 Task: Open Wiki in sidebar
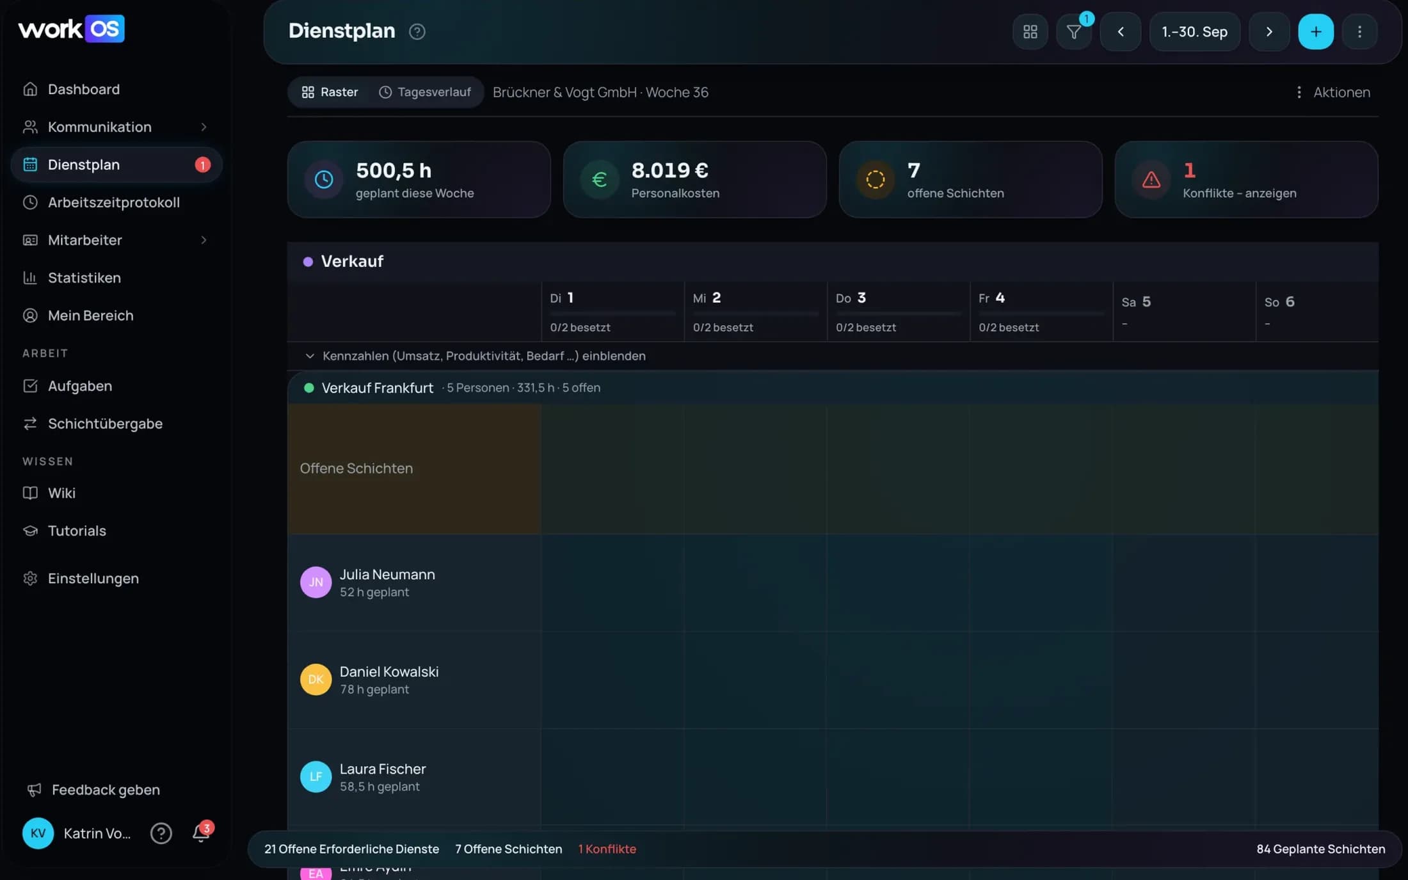(116, 493)
